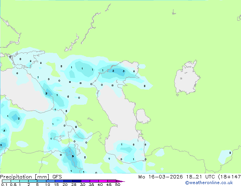Select the 10–15 mm legend swatch
The width and height of the screenshot is (241, 186).
point(50,181)
